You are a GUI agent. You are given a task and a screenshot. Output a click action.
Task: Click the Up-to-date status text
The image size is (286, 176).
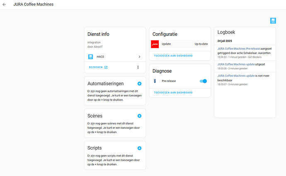[x=201, y=44]
